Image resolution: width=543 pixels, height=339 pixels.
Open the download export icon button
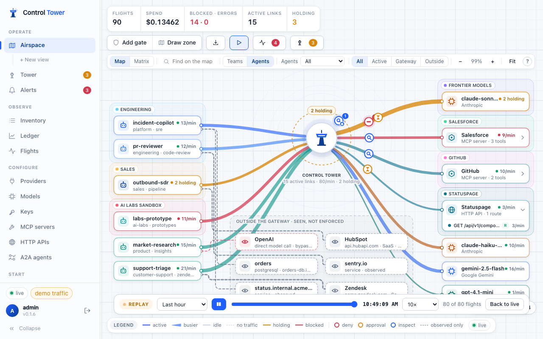click(216, 43)
